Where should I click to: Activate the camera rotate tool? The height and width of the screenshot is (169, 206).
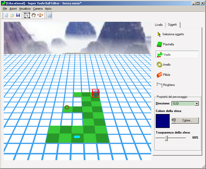point(40,15)
